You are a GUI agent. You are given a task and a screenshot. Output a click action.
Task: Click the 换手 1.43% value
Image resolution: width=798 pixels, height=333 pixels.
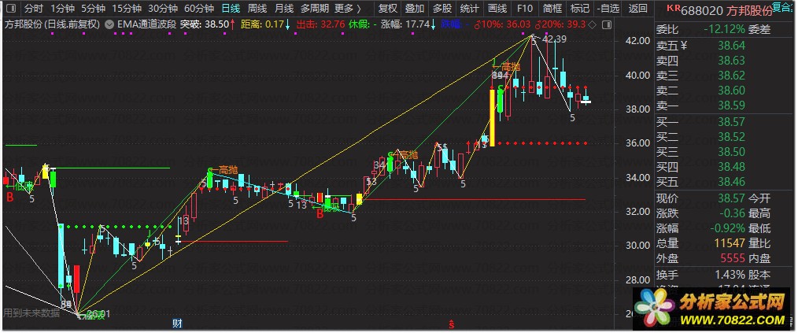click(x=730, y=275)
